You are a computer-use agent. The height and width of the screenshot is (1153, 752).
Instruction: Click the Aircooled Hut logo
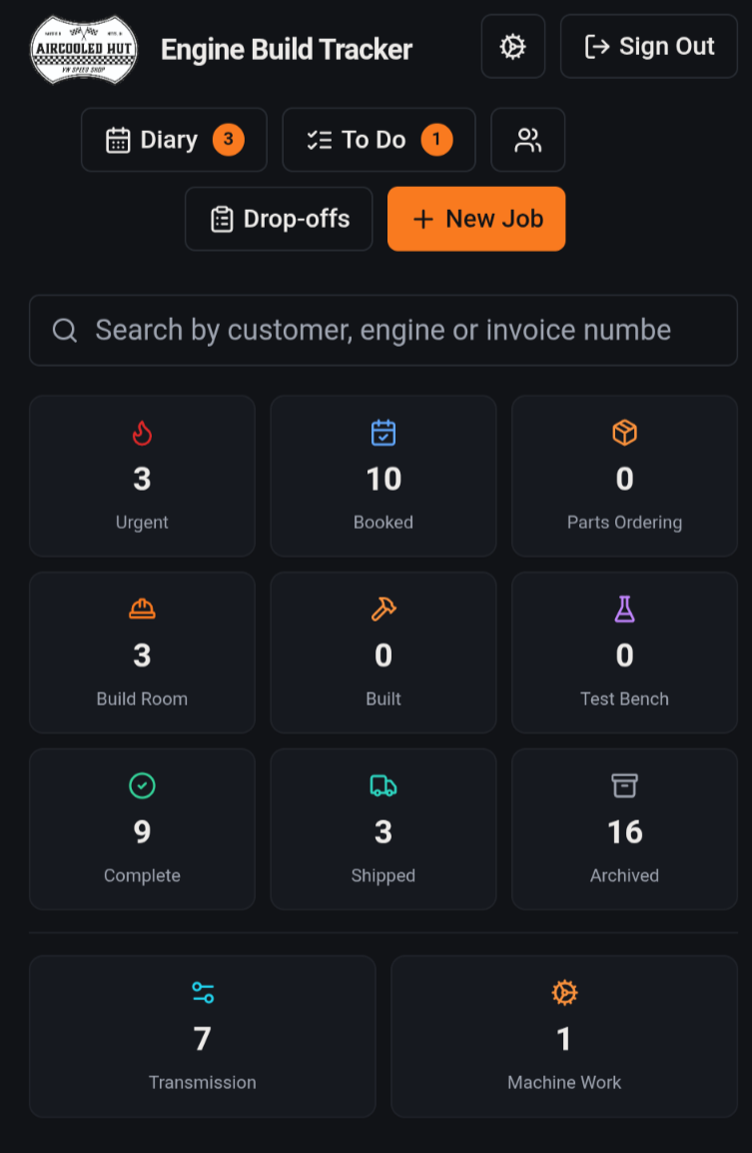[84, 49]
